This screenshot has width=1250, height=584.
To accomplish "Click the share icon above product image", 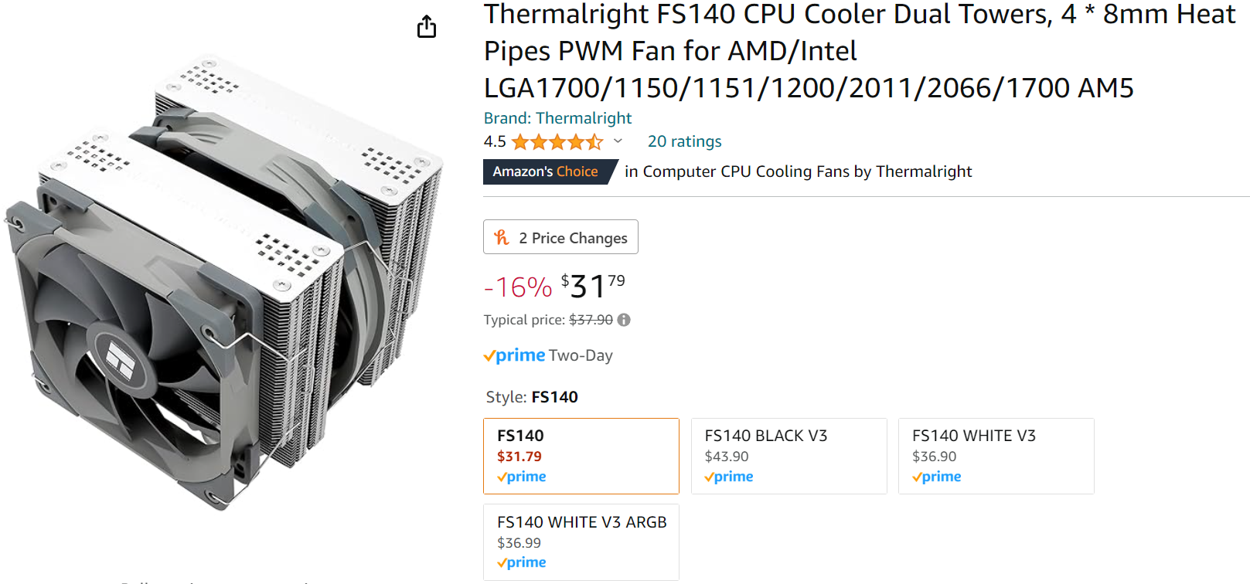I will 427,27.
